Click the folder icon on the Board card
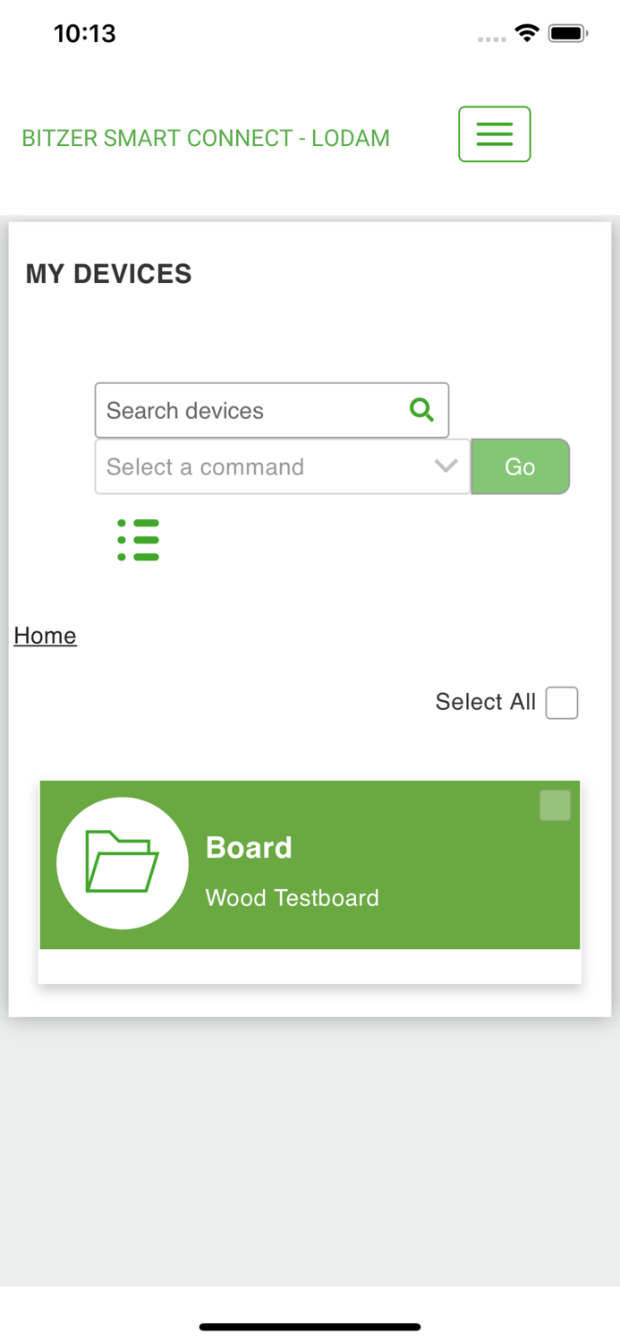This screenshot has height=1343, width=620. (x=122, y=862)
